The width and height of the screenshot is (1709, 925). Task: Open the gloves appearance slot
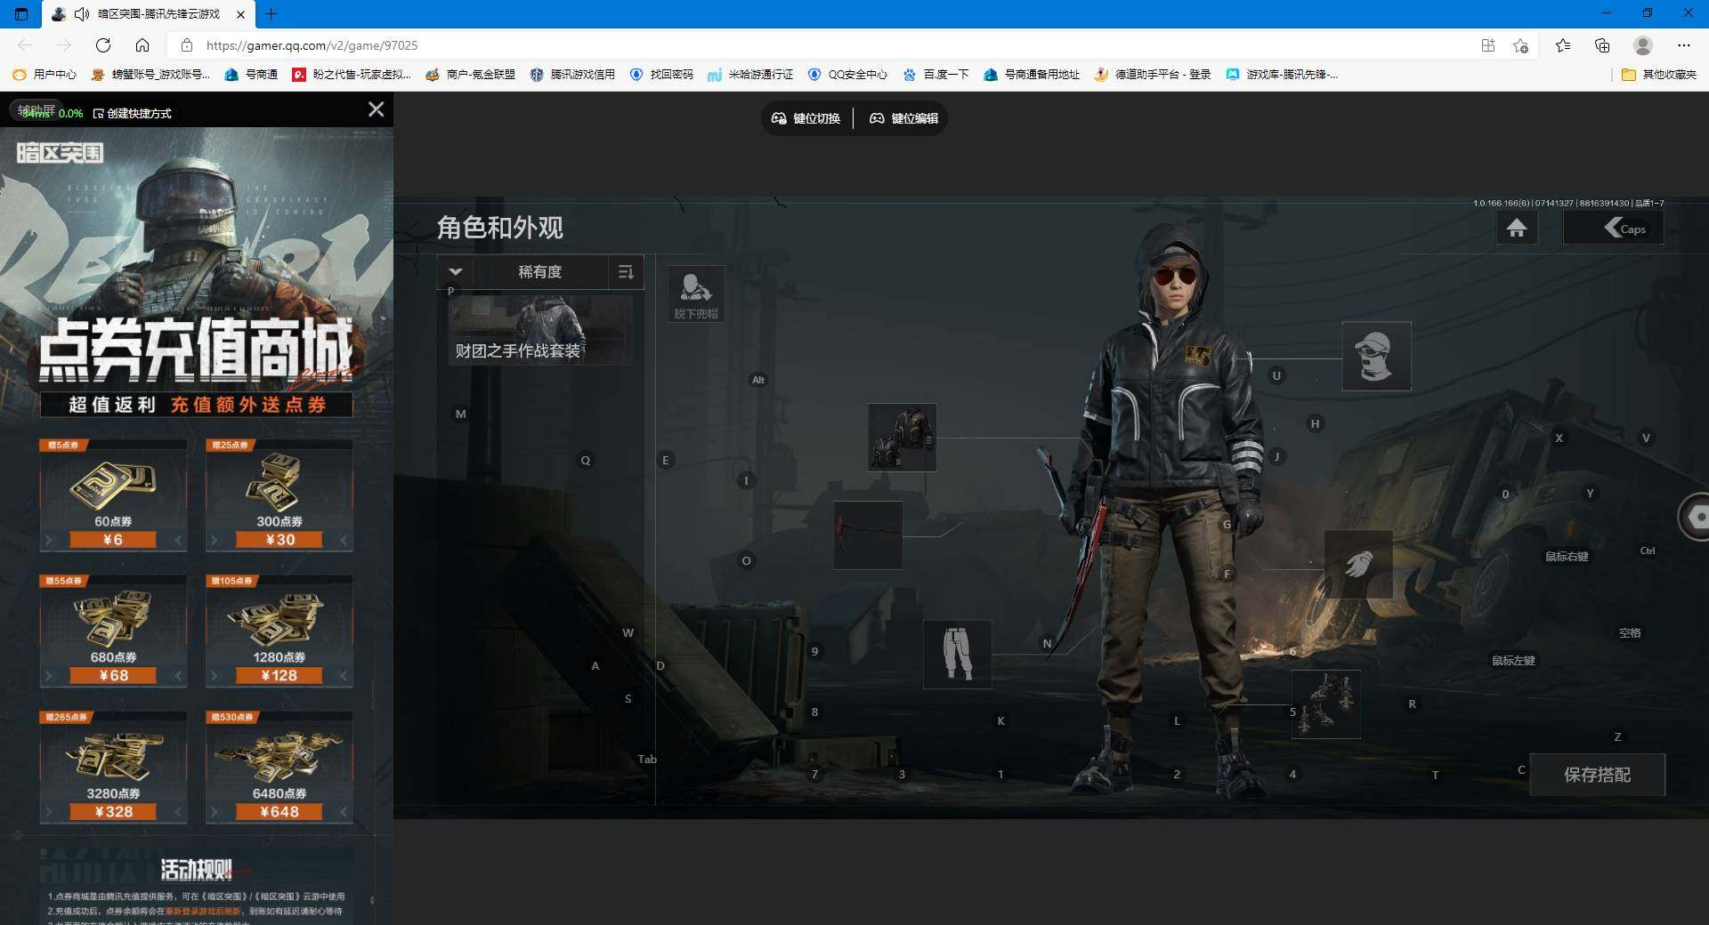pyautogui.click(x=1358, y=565)
